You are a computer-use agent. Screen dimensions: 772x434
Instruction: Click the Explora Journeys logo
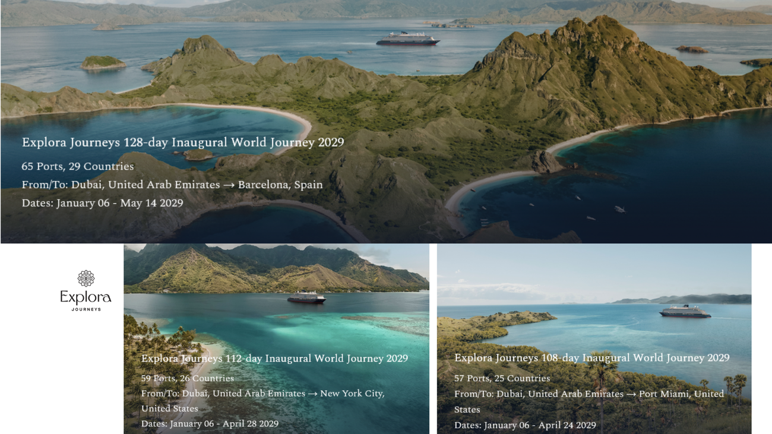(x=86, y=291)
